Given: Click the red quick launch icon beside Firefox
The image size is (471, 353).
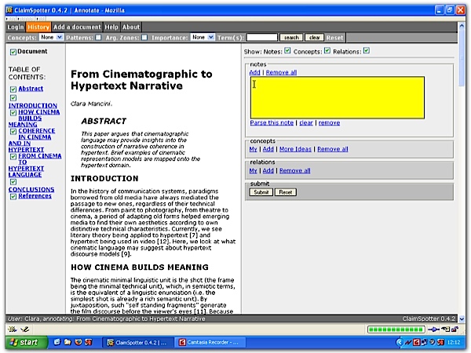Looking at the screenshot, I should pos(88,342).
